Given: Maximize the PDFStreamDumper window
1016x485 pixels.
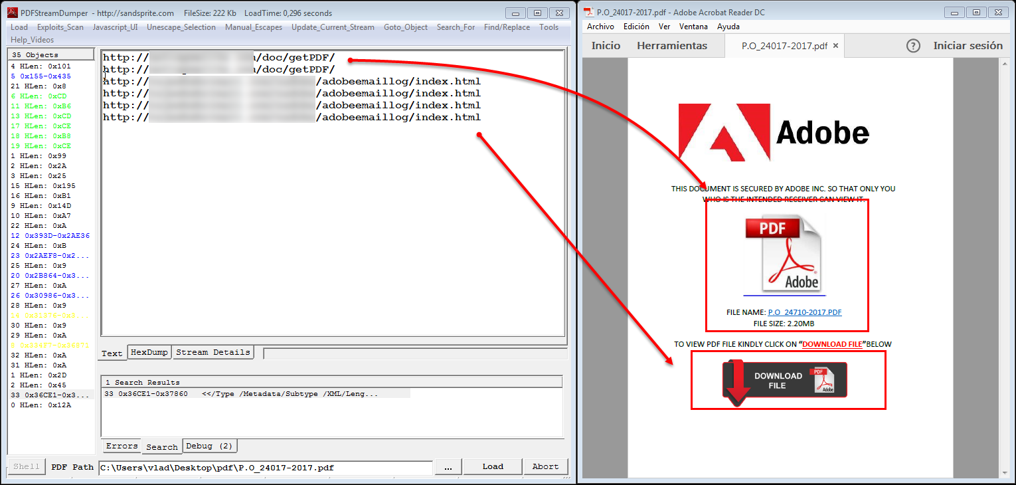Looking at the screenshot, I should click(538, 13).
